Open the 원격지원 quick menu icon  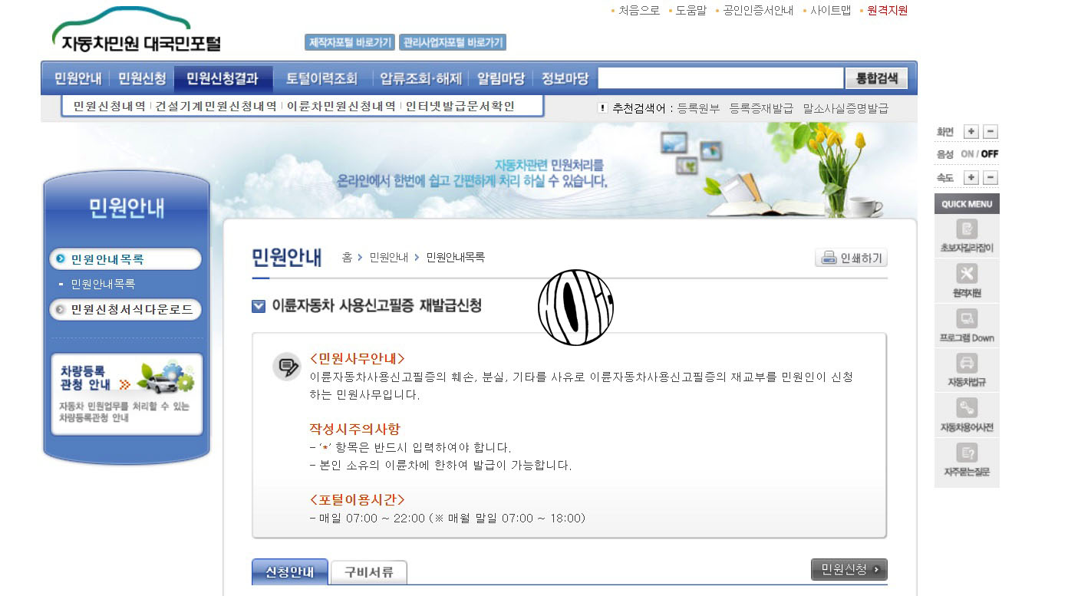tap(967, 281)
